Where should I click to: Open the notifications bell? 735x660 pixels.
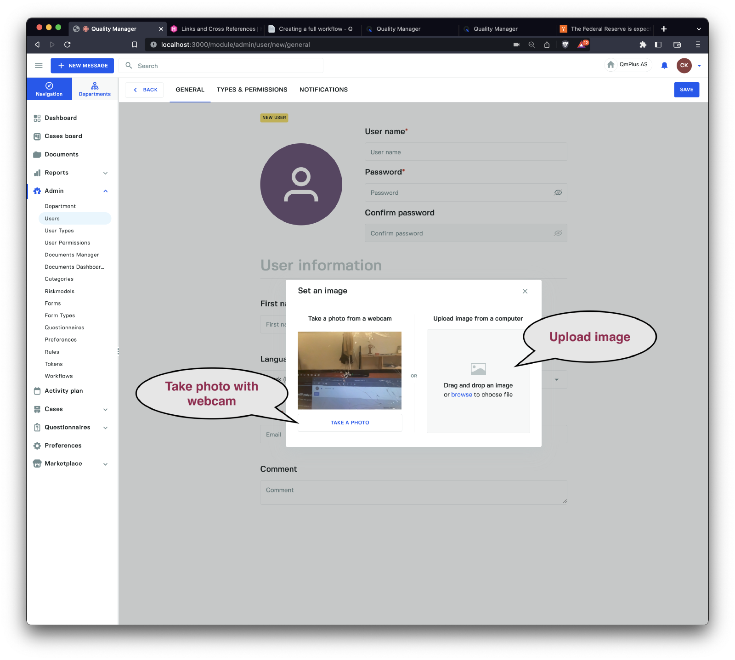click(x=664, y=66)
